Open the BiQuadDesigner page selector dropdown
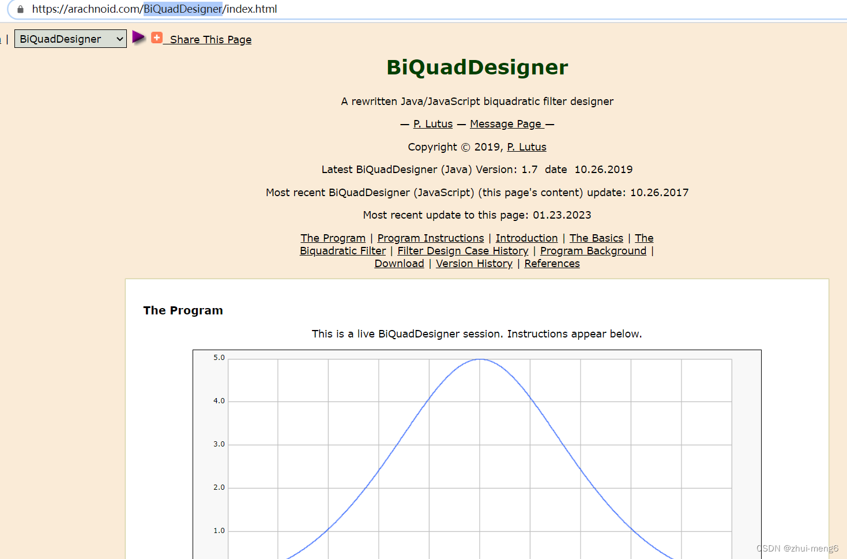 tap(70, 39)
